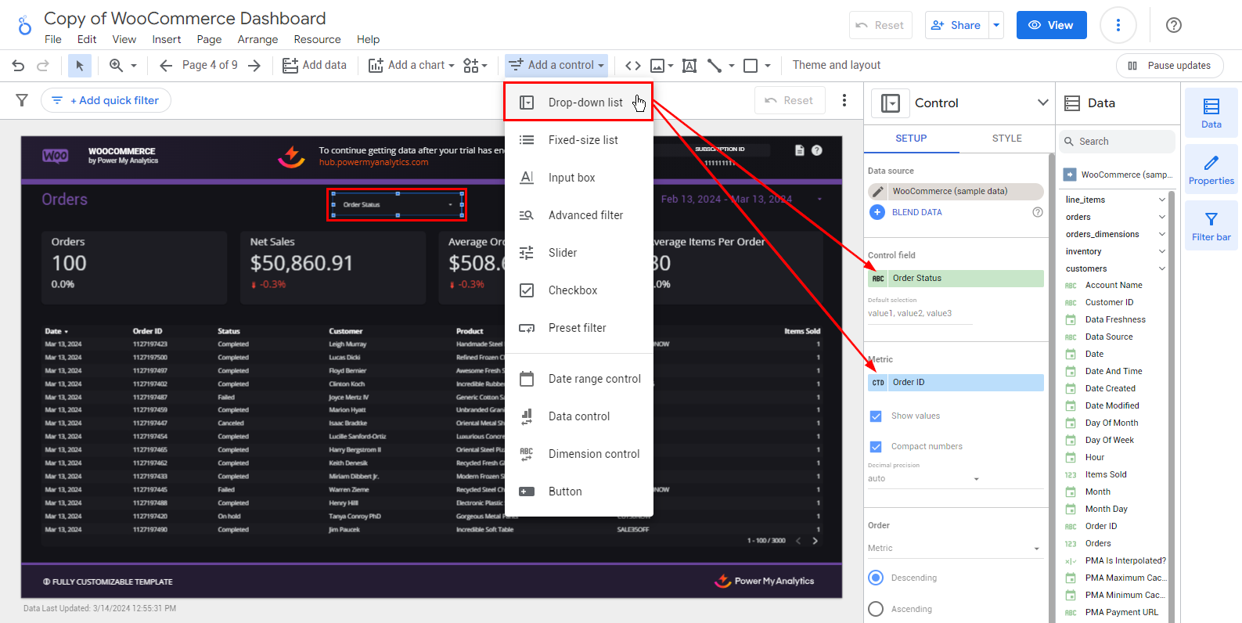Click the blue View button
Viewport: 1242px width, 623px height.
coord(1051,25)
